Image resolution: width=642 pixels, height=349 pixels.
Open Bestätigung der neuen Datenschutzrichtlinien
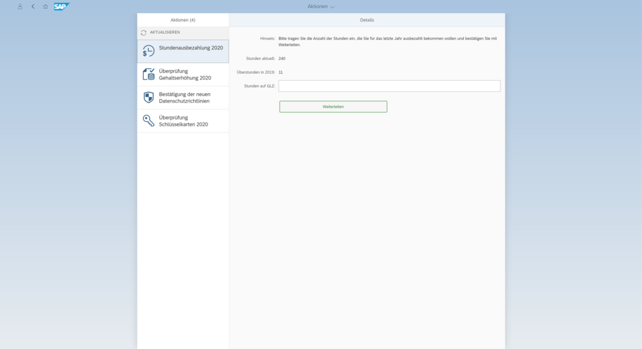pyautogui.click(x=184, y=98)
